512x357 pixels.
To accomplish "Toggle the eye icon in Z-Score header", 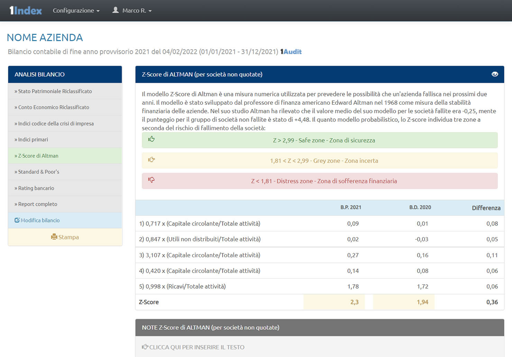I will click(495, 74).
